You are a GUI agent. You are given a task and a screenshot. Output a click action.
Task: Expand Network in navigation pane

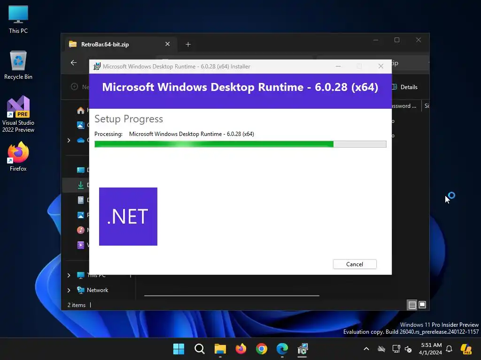69,290
